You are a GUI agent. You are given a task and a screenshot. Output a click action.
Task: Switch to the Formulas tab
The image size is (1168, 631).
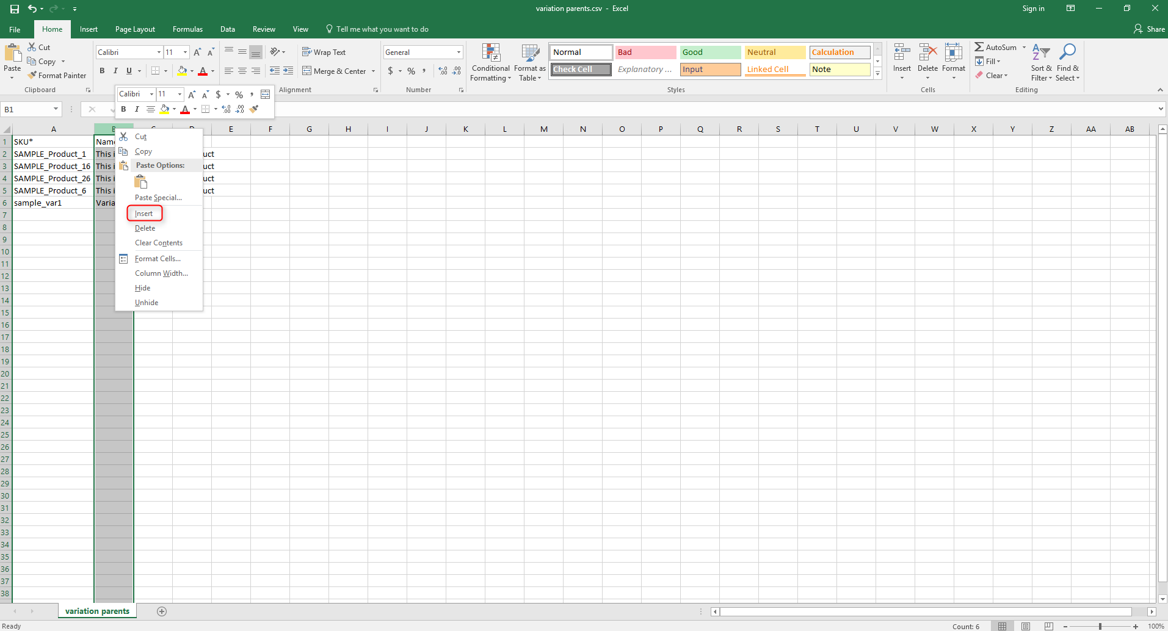(187, 29)
